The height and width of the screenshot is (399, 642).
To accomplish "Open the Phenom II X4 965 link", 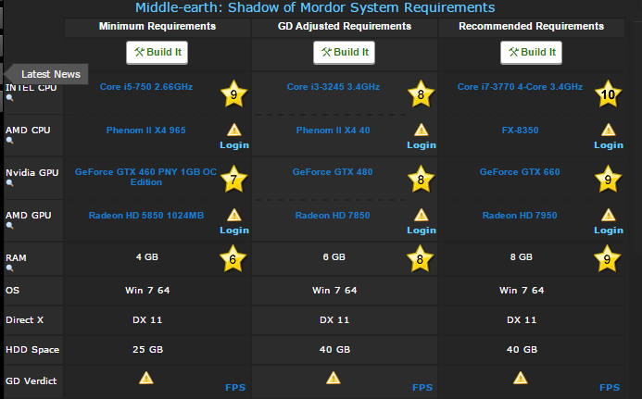I will point(146,131).
